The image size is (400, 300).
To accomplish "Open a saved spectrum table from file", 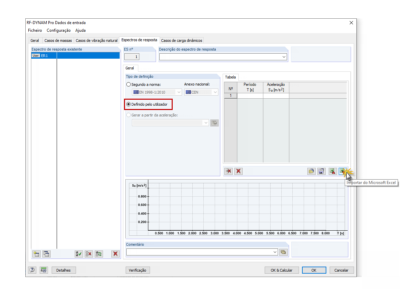I will tap(311, 171).
